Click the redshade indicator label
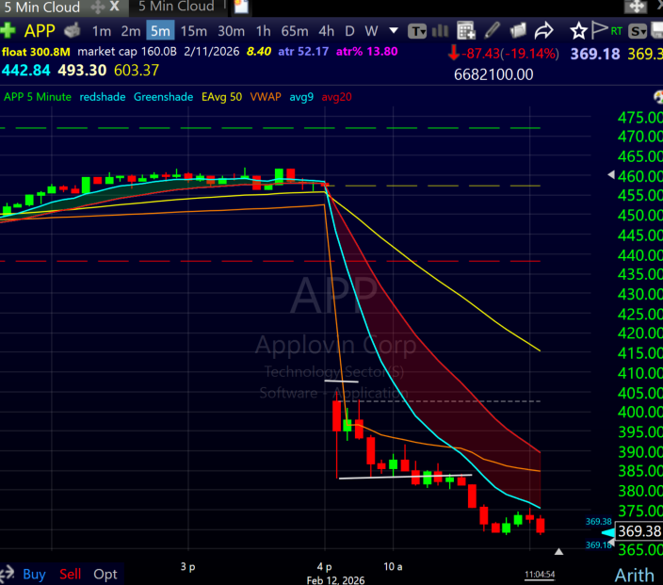663x585 pixels. (103, 97)
